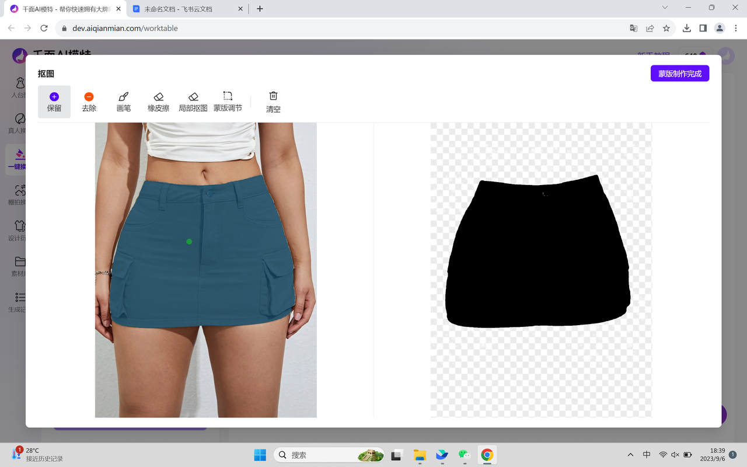Activate the 局部抠图 local cutout tool

point(193,102)
